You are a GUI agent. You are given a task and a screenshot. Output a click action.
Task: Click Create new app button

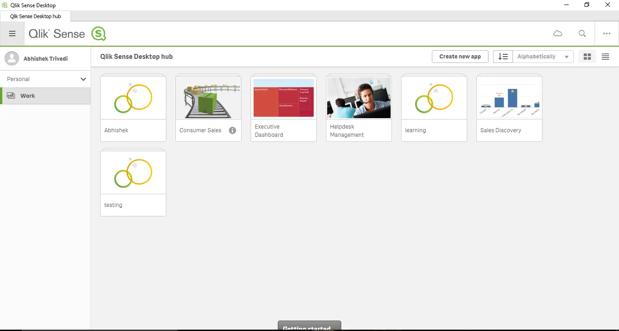tap(460, 57)
